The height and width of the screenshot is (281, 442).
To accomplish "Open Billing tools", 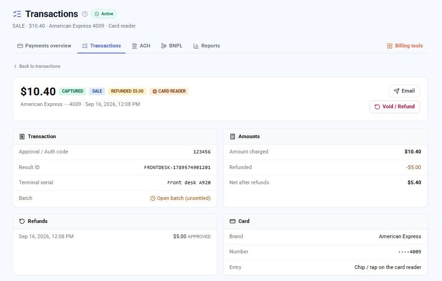I will pos(405,46).
